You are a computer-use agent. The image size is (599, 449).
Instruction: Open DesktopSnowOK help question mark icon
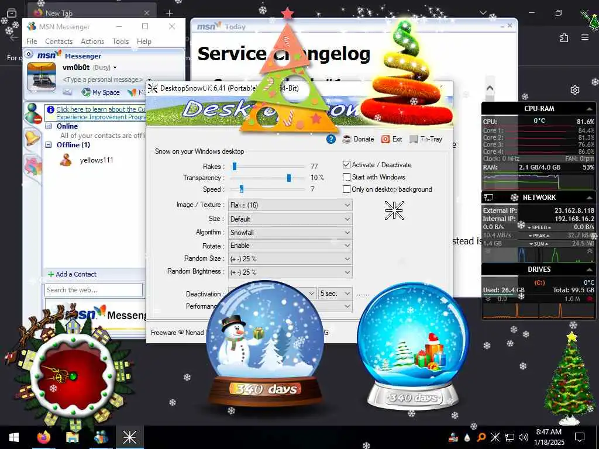331,139
